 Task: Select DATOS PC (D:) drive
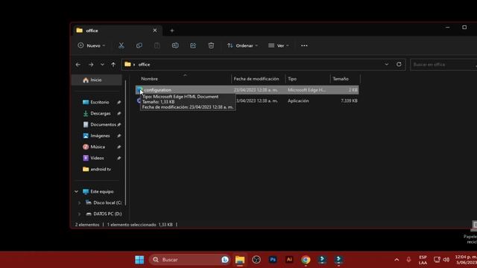point(107,214)
